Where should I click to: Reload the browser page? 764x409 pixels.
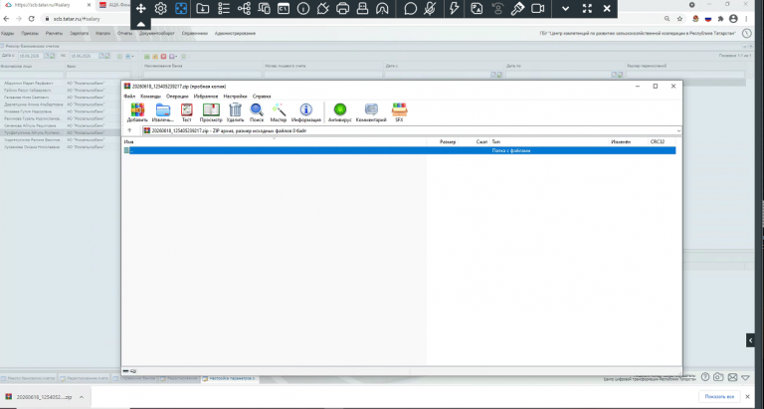coord(31,19)
